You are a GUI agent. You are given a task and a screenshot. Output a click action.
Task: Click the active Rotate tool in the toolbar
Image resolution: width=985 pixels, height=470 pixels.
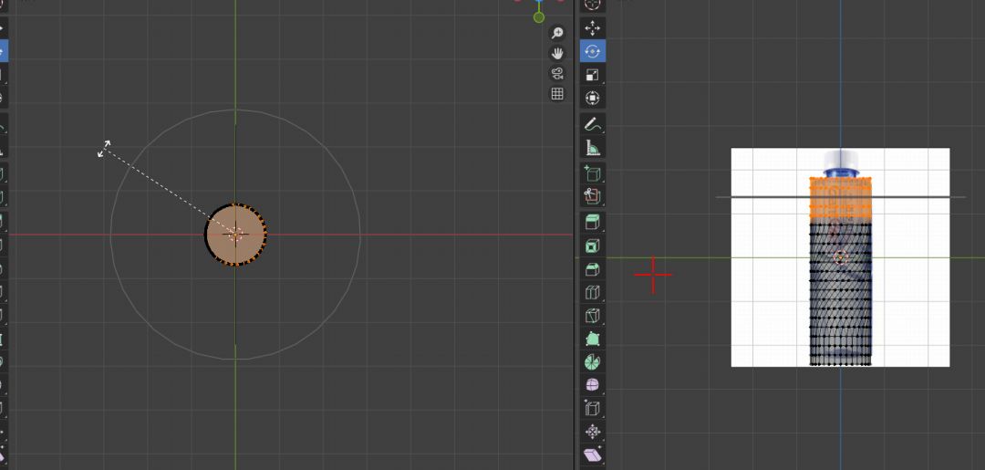click(x=593, y=51)
